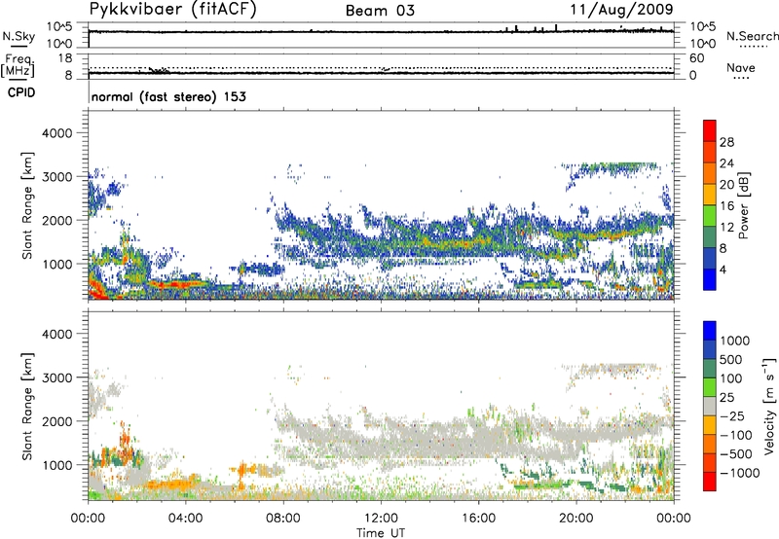This screenshot has width=779, height=539.
Task: Click the Time UT axis label
Action: pos(381,533)
